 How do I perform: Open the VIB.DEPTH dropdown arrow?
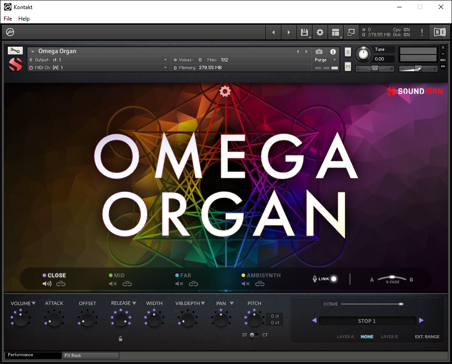point(203,303)
